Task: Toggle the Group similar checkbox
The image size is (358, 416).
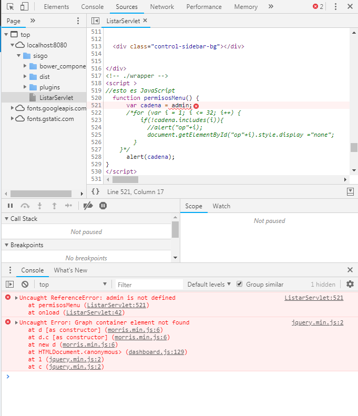Action: [240, 284]
